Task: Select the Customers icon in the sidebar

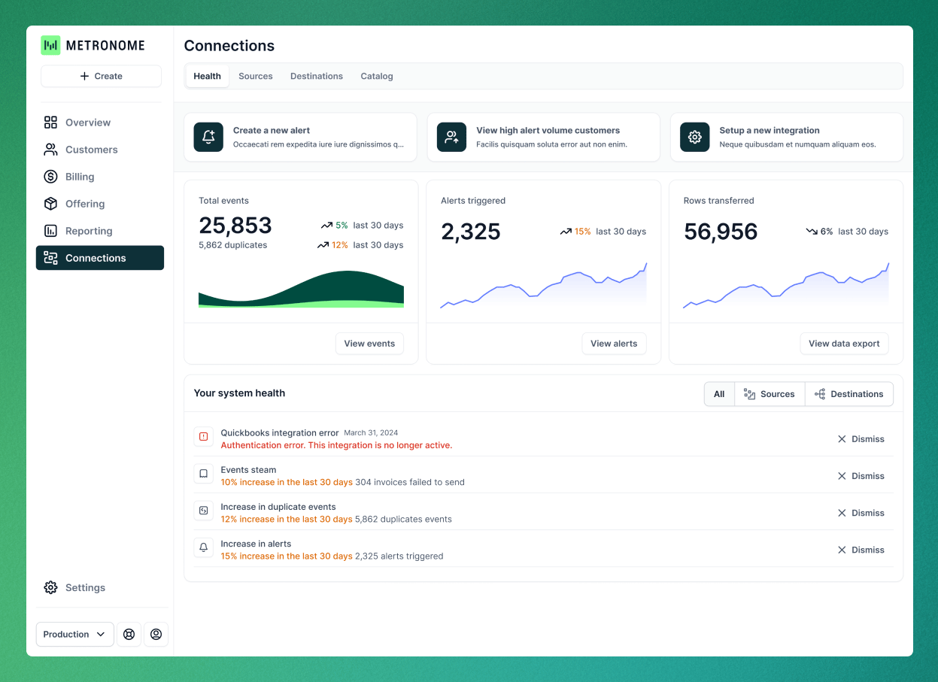Action: click(50, 149)
